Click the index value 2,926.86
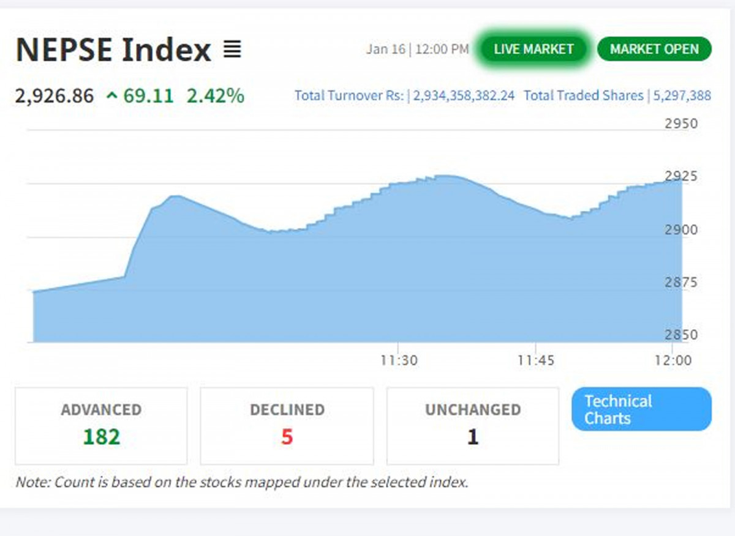The image size is (735, 536). (x=55, y=96)
